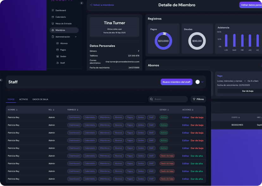Switch to the Activos tab
This screenshot has width=262, height=186.
23,99
